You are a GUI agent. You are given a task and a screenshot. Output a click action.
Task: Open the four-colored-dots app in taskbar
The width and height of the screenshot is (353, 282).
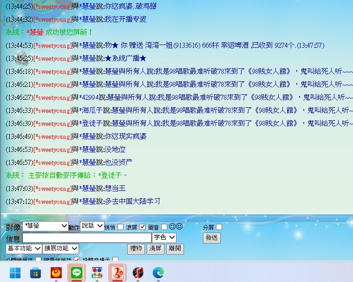tap(97, 273)
